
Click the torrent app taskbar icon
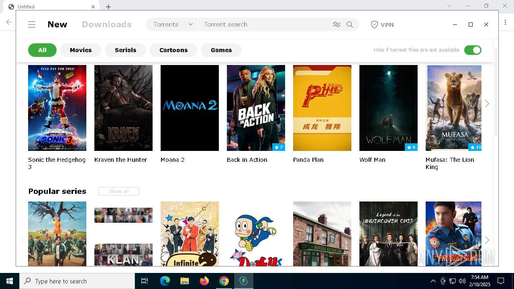[243, 281]
